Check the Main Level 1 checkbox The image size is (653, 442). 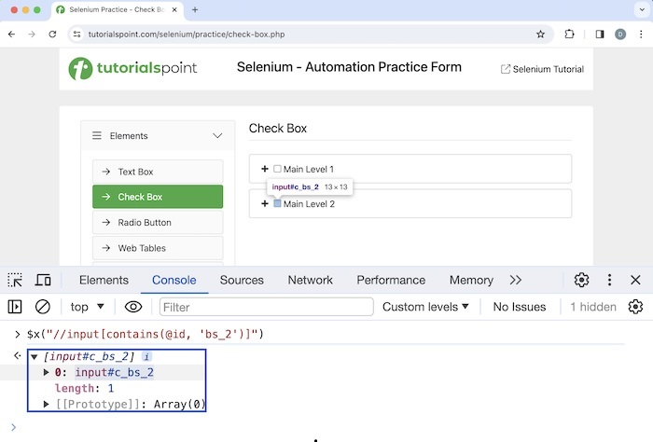tap(277, 169)
